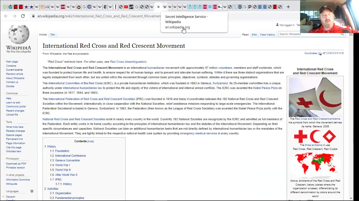Open National Red Cross and Red Crescent Societies link
This screenshot has height=201, width=359.
pos(74,119)
